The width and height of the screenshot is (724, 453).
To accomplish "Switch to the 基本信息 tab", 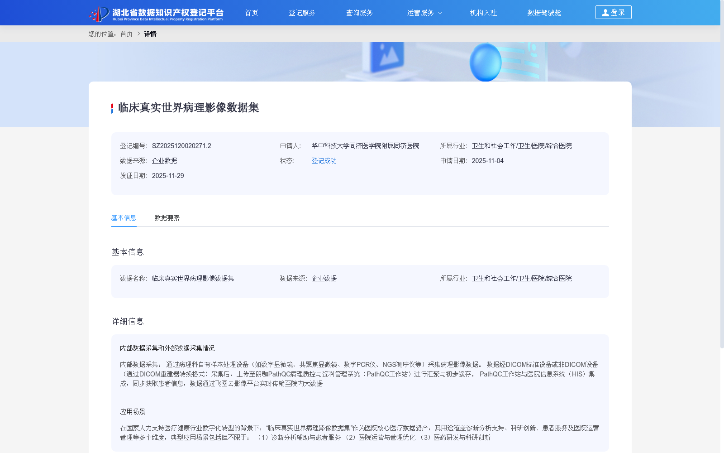I will point(124,218).
